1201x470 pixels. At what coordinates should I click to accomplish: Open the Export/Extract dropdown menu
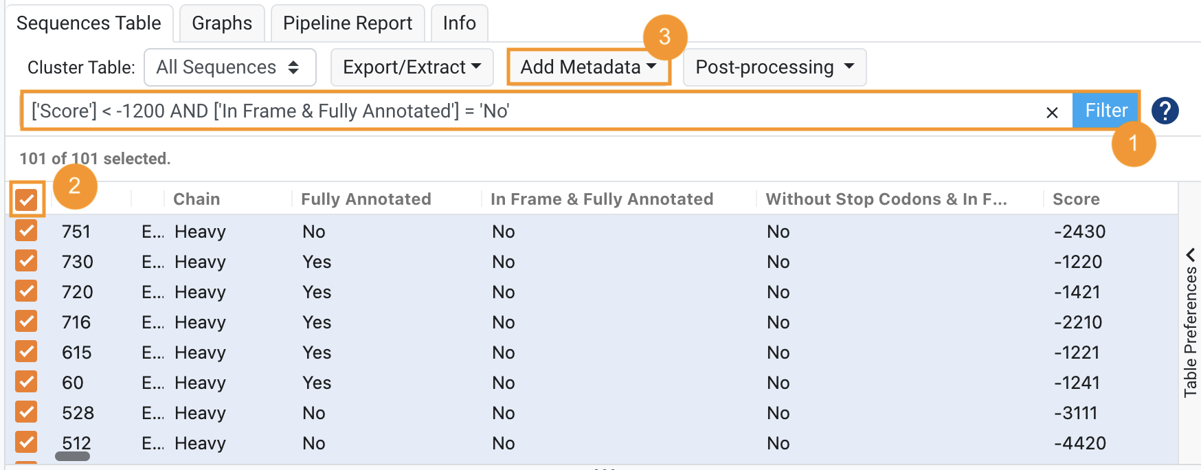pyautogui.click(x=412, y=67)
